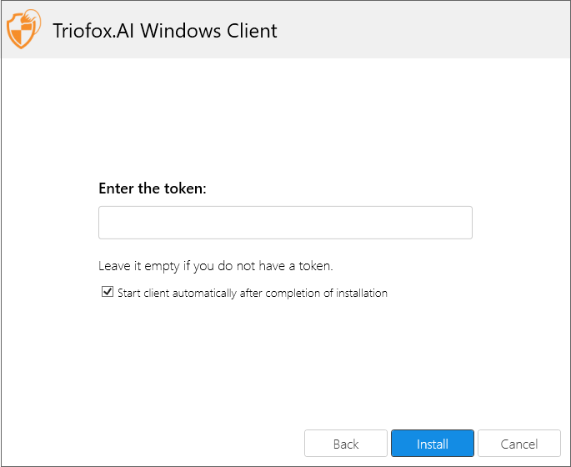This screenshot has height=467, width=571.
Task: Begin installation using the blue Install button
Action: point(433,444)
